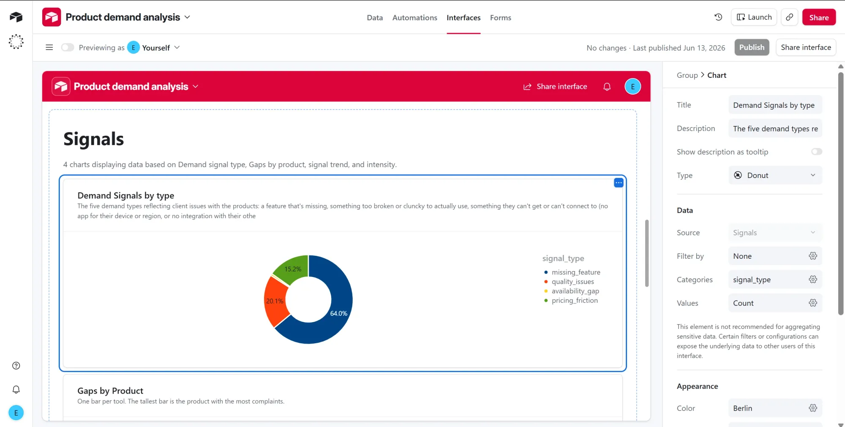
Task: Click the Chart breadcrumb label
Action: (717, 75)
